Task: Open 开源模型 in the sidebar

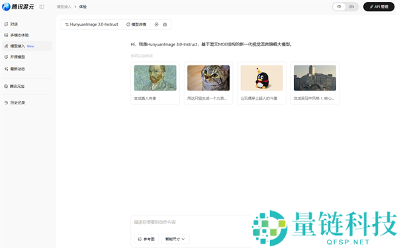Action: tap(27, 57)
